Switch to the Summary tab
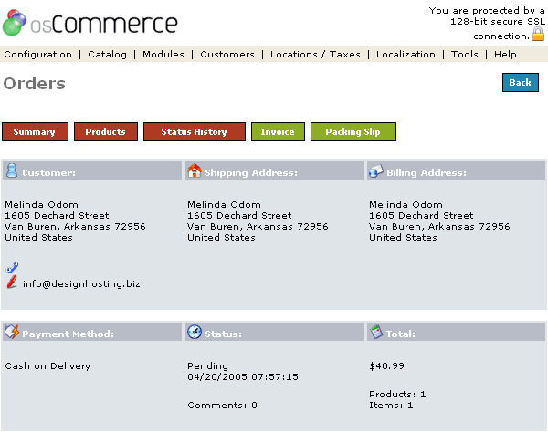The image size is (548, 432). [x=35, y=132]
